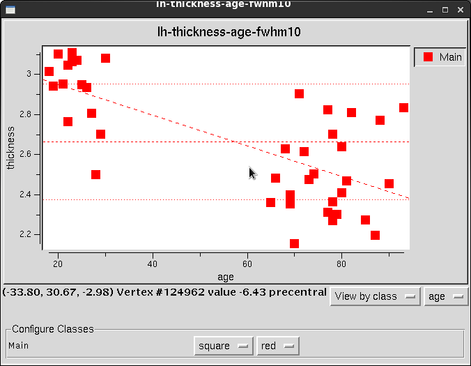Open the age variable dropdown
471x366 pixels.
click(445, 296)
